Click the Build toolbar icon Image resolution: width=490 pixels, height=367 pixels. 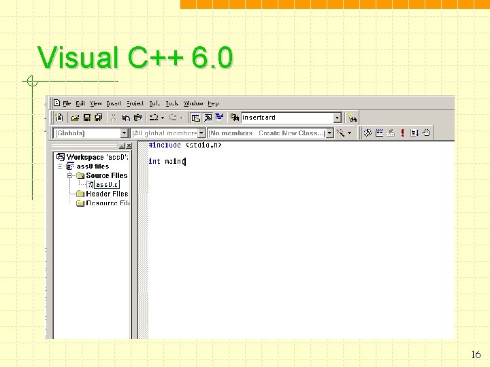(379, 133)
